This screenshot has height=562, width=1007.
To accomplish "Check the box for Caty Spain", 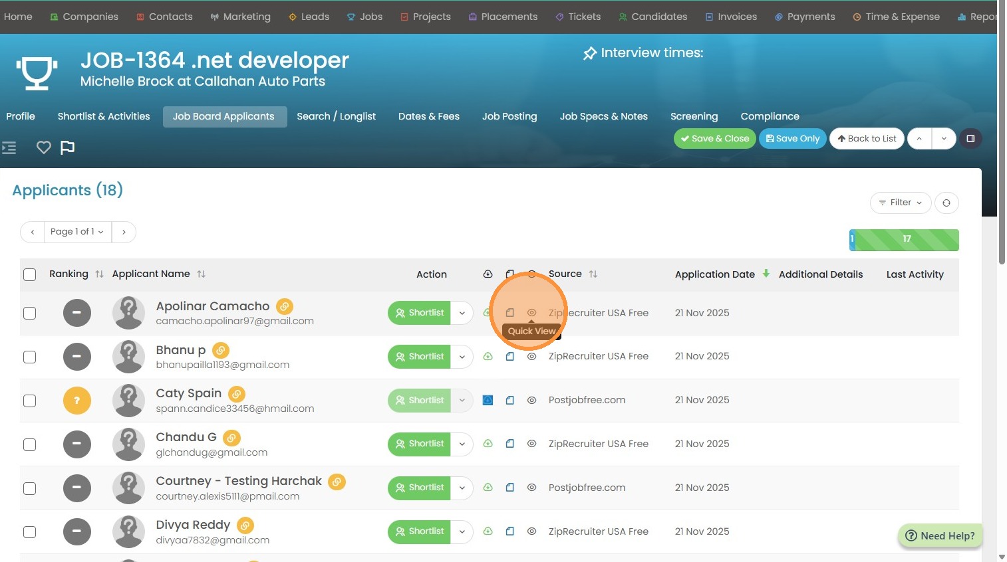I will [x=30, y=401].
